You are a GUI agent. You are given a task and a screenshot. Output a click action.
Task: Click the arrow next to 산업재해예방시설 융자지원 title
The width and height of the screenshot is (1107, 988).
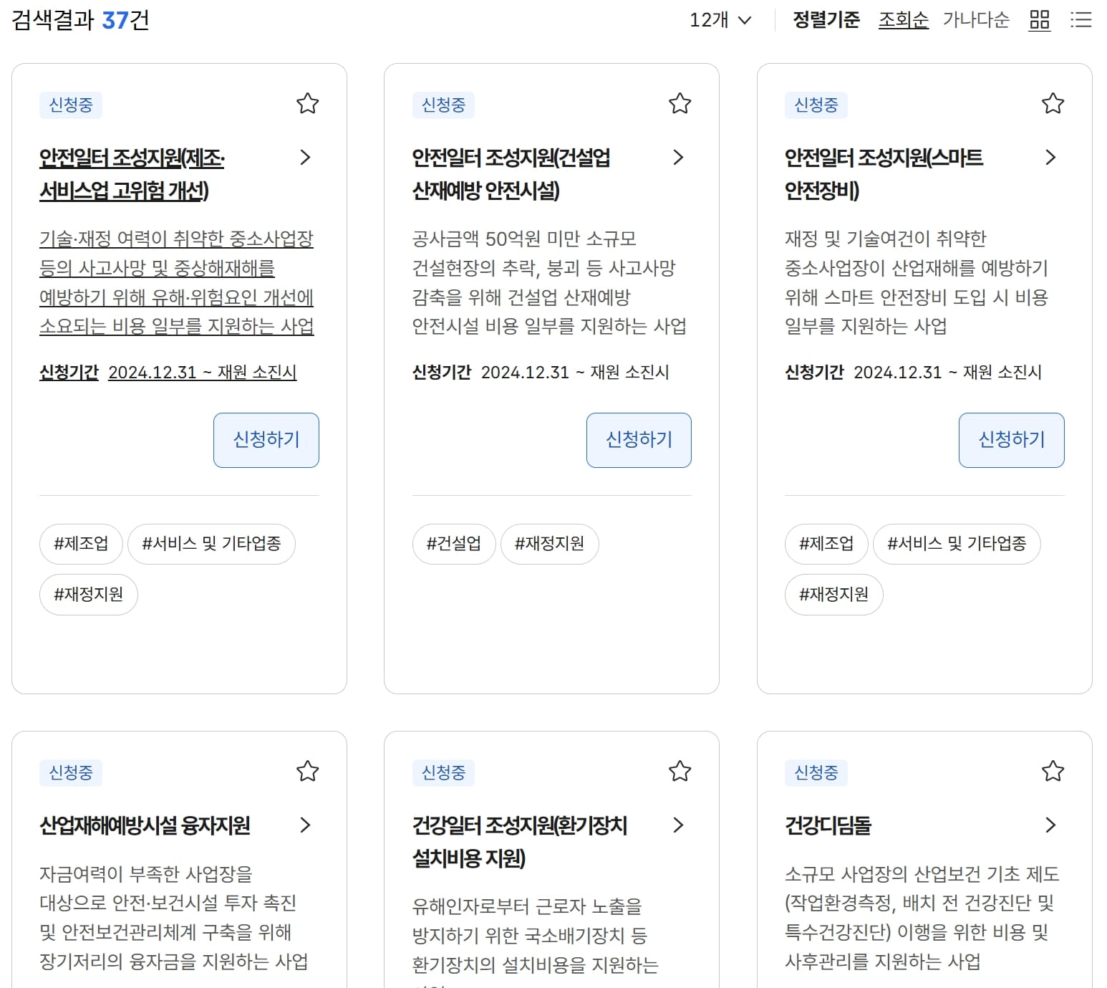coord(306,825)
